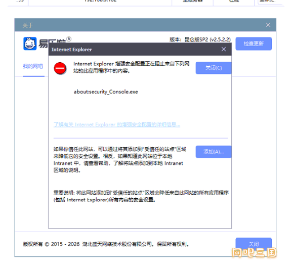
Task: Click the 关于 window title label
Action: tap(28, 25)
